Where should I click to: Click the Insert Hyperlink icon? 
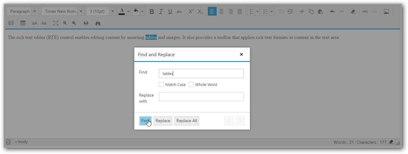click(365, 12)
